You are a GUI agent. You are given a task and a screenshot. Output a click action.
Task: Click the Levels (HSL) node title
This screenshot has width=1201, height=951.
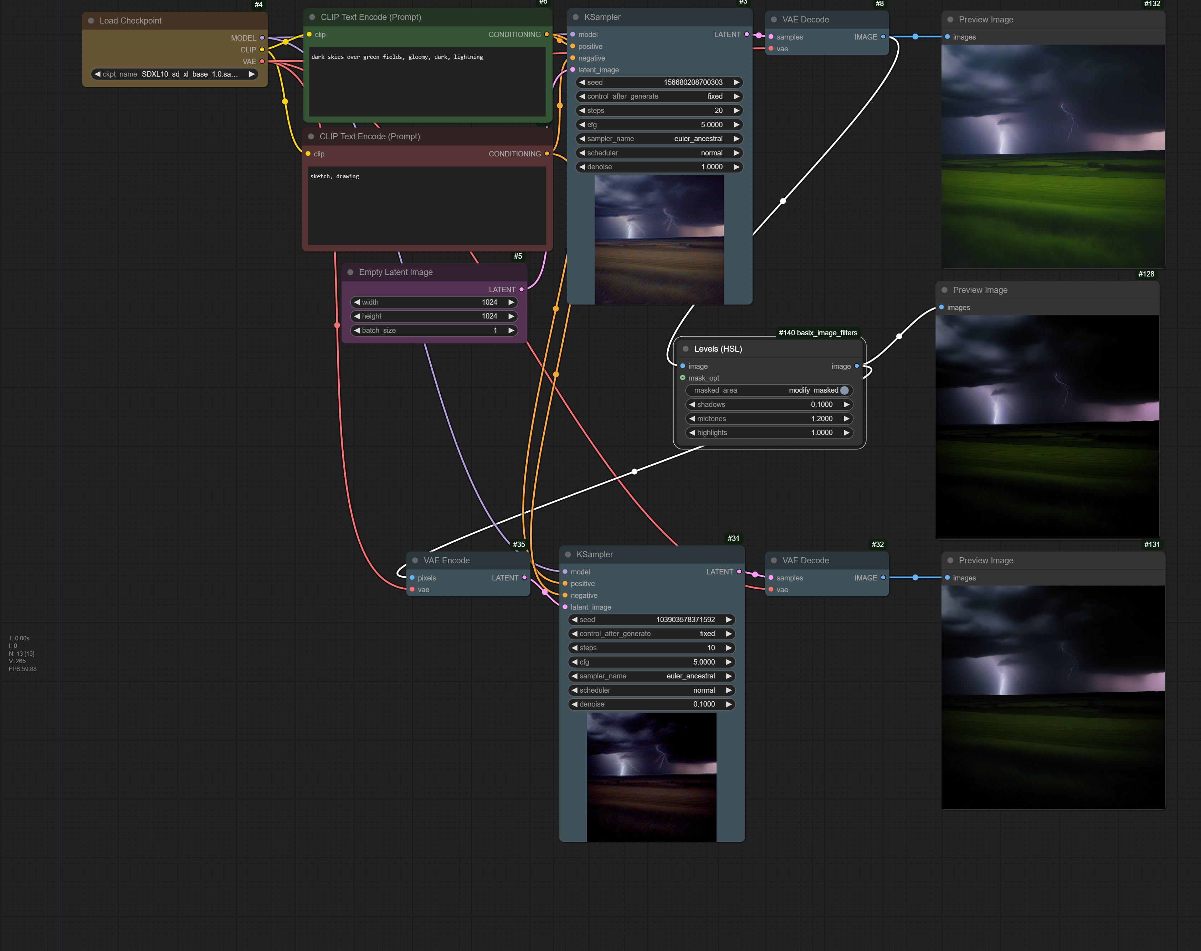point(718,349)
